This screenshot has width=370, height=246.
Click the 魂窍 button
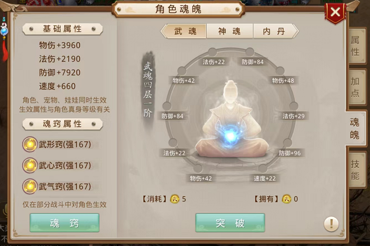click(x=64, y=223)
